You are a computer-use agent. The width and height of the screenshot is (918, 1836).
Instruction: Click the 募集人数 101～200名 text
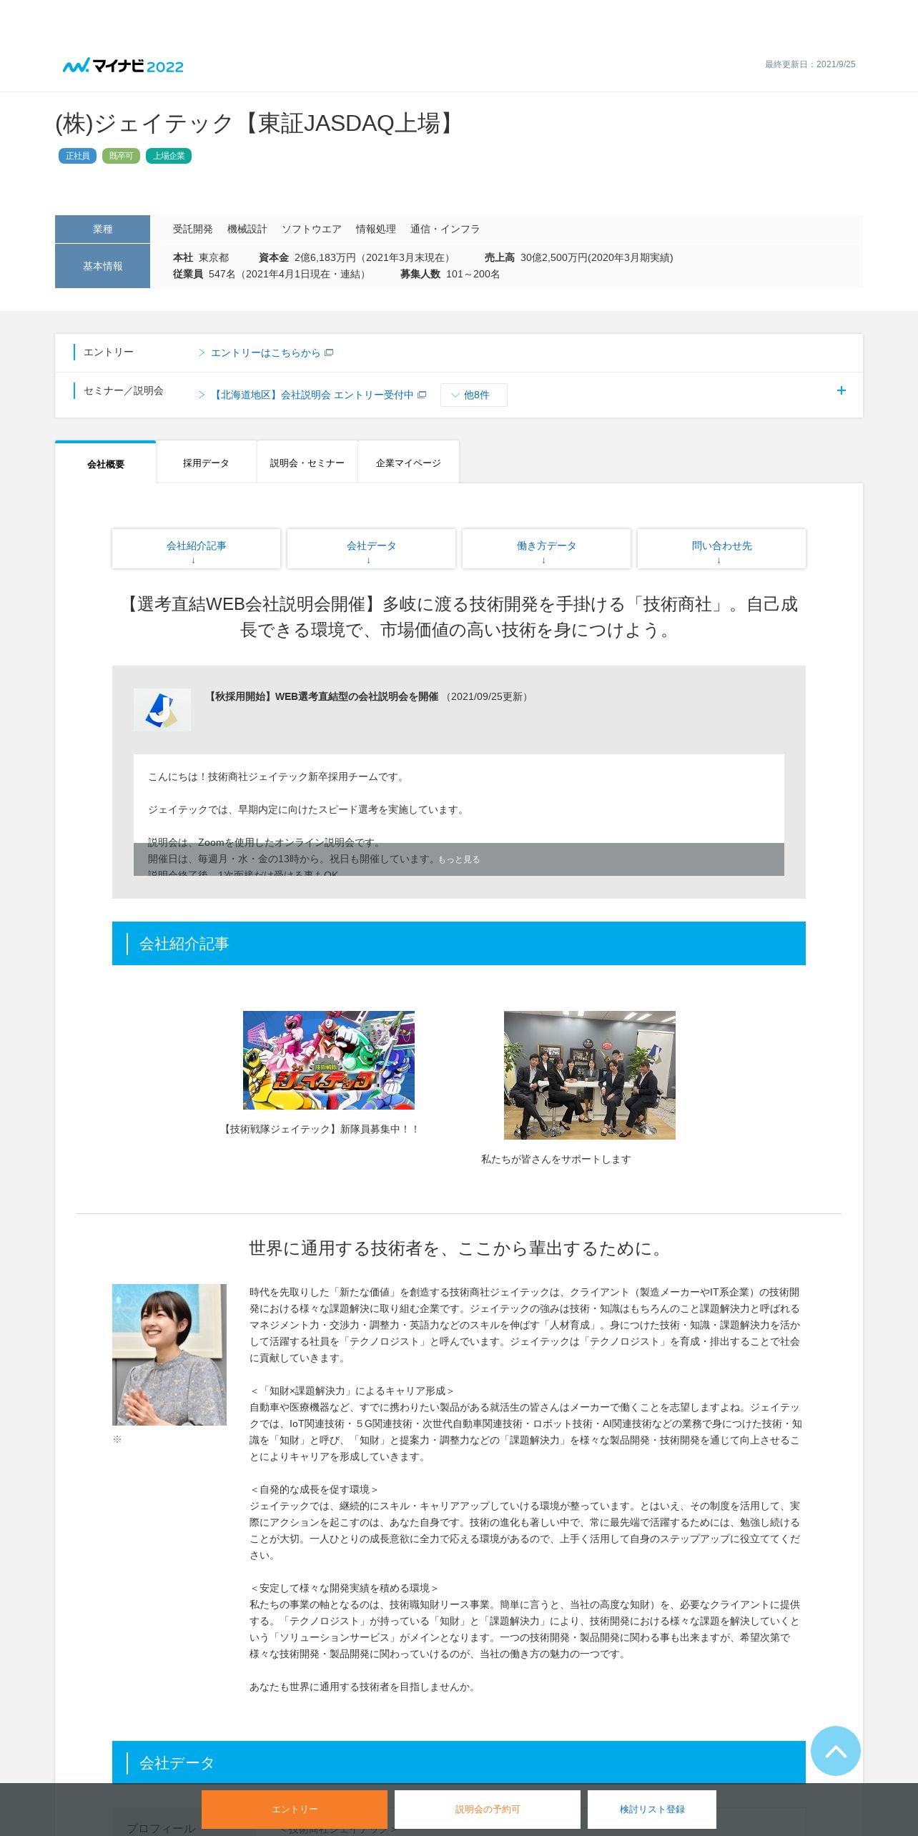(x=450, y=274)
